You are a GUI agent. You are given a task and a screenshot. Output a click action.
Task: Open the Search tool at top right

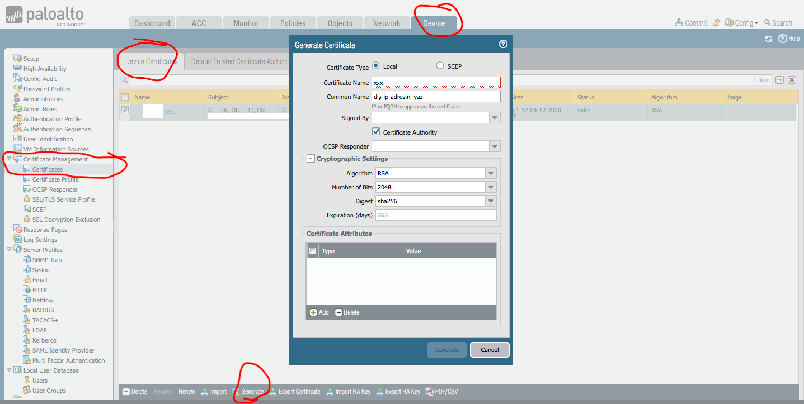767,23
